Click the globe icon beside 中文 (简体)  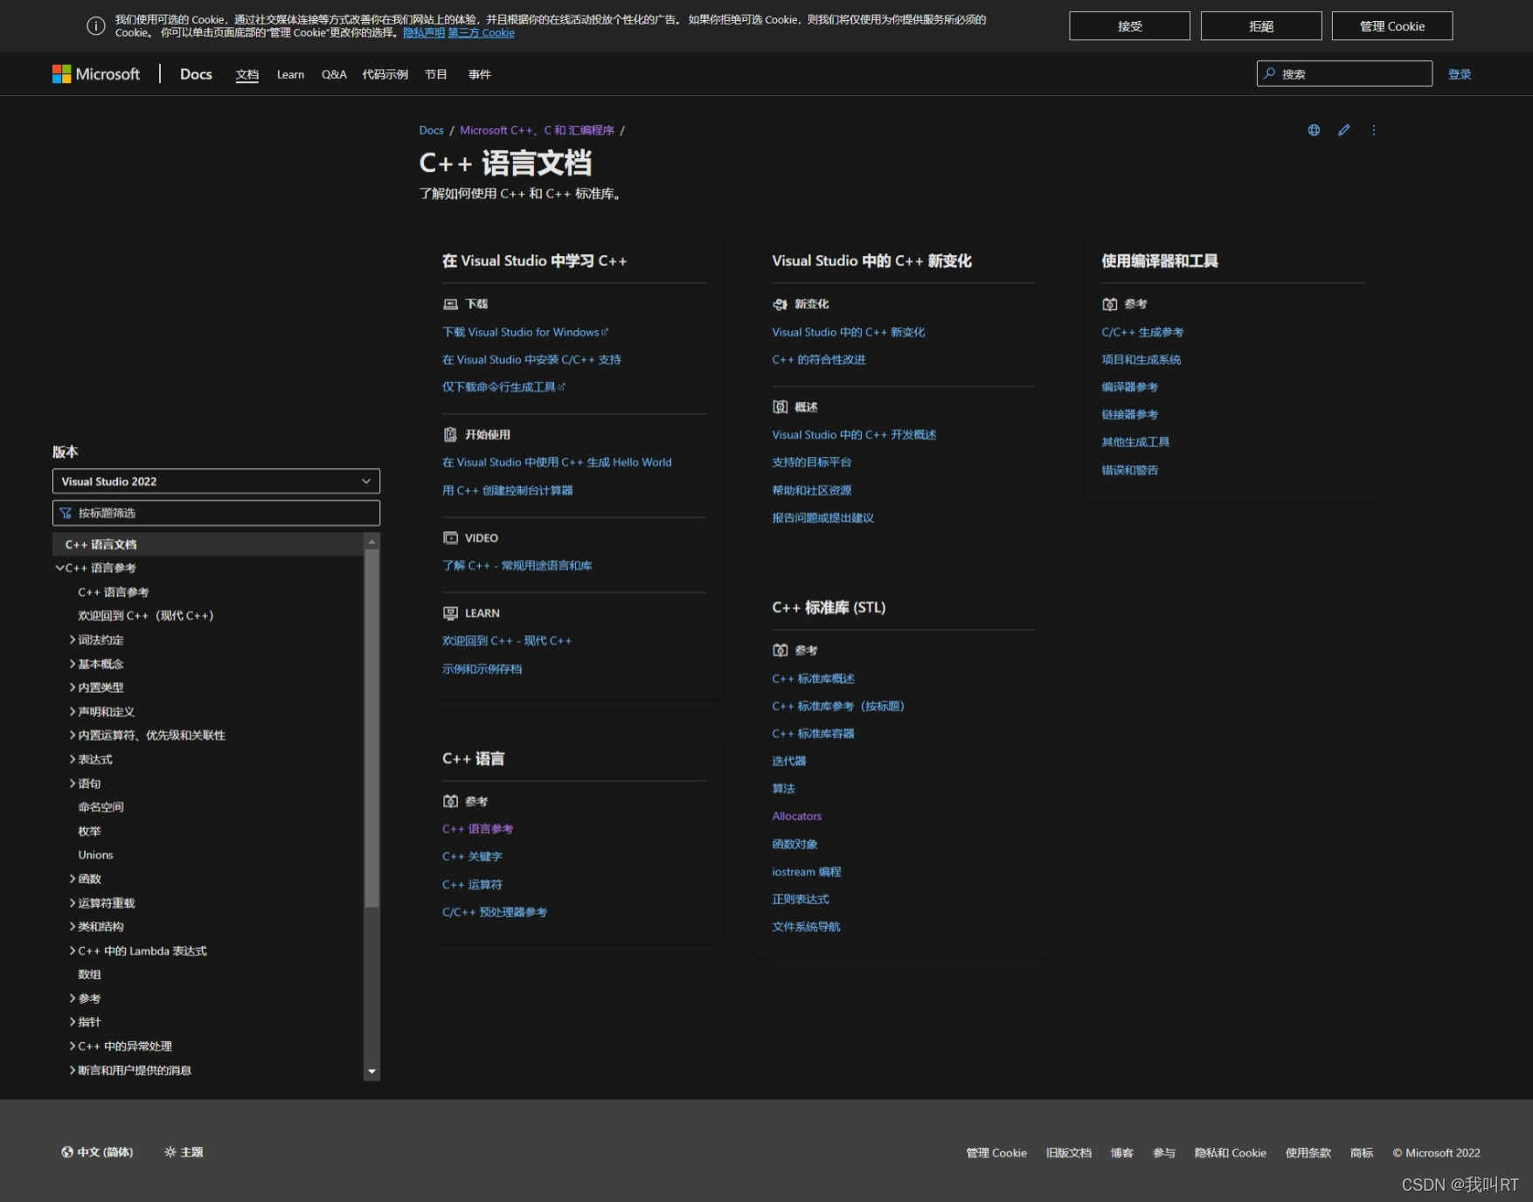(x=67, y=1152)
